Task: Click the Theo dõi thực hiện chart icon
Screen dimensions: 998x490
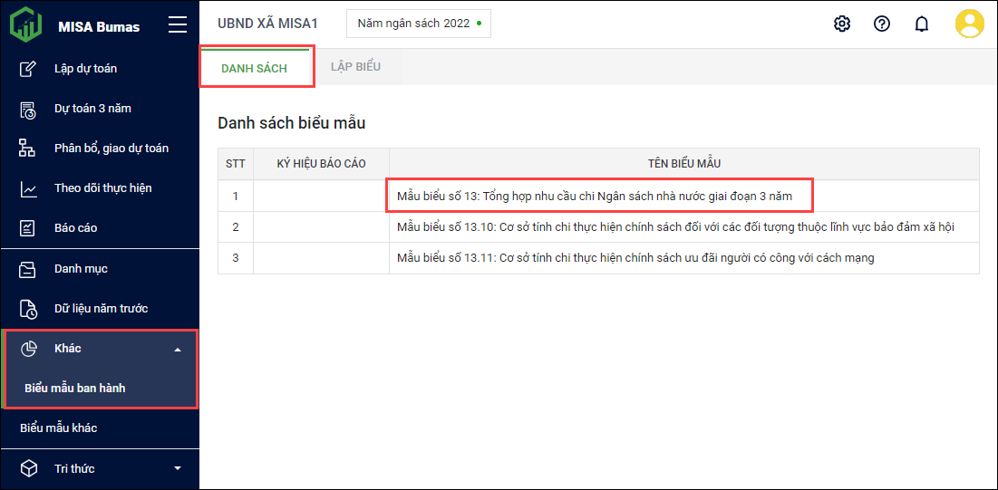Action: coord(28,188)
